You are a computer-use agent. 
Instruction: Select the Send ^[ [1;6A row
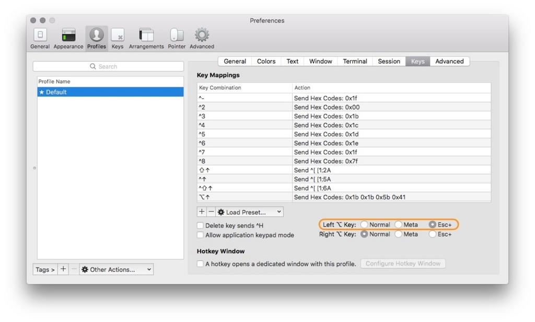344,188
